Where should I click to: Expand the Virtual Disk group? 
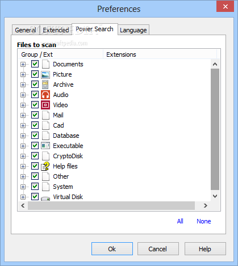[23, 197]
